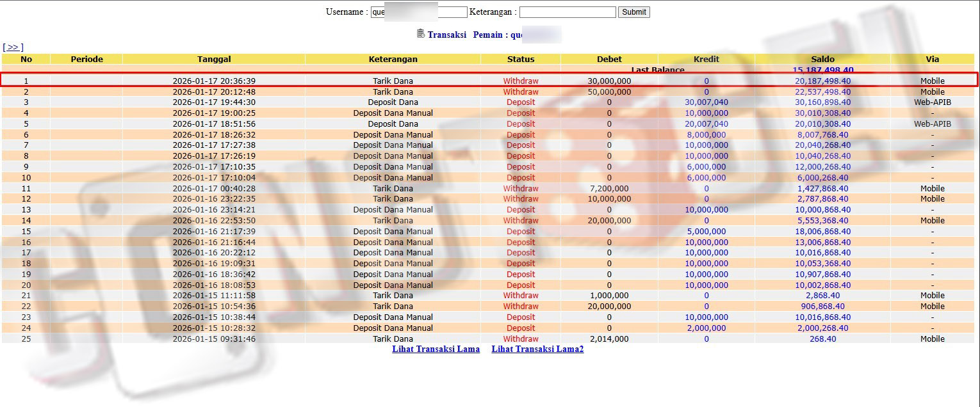Click Web-APIB via cell in row 5

[932, 124]
